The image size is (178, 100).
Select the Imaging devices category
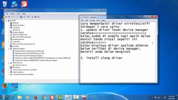click(18, 39)
